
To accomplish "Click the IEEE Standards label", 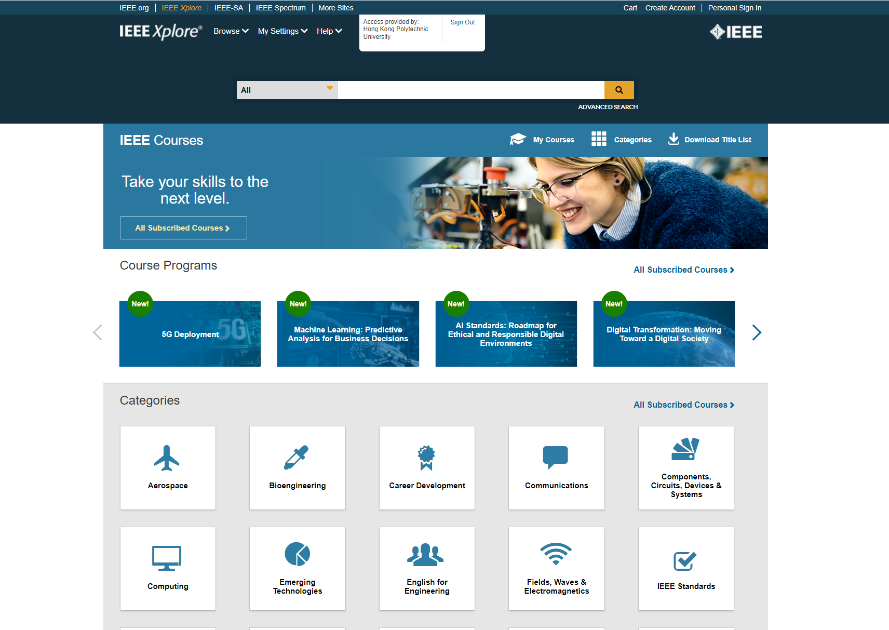I will pos(686,586).
